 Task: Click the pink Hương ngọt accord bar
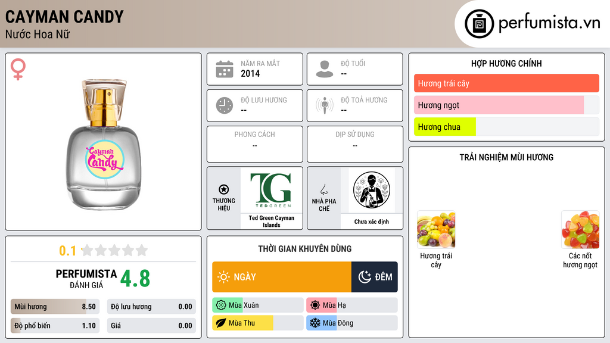506,105
